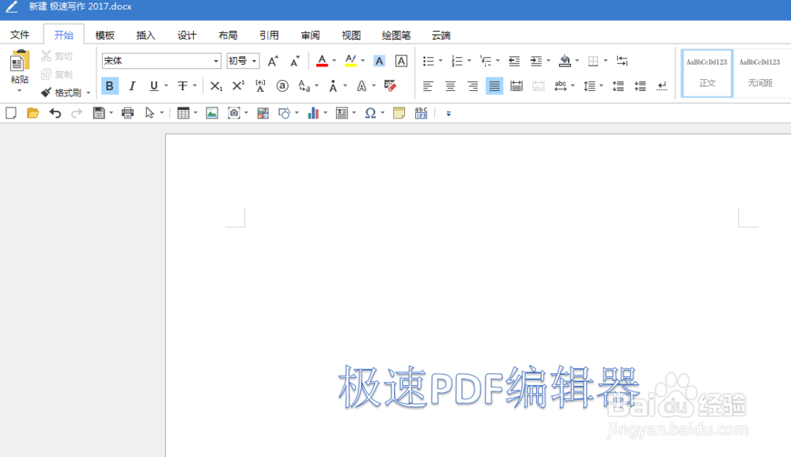Switch to the 布局 tab
This screenshot has width=791, height=457.
pyautogui.click(x=228, y=36)
